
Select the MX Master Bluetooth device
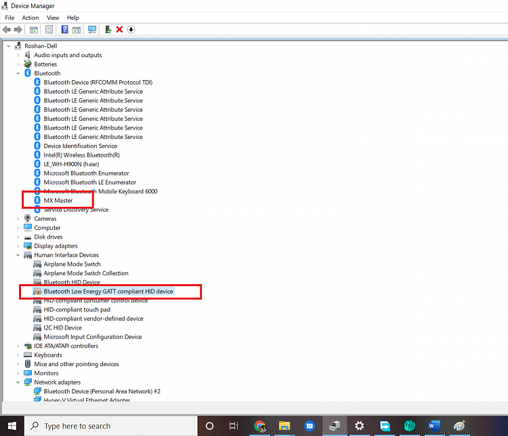(58, 201)
